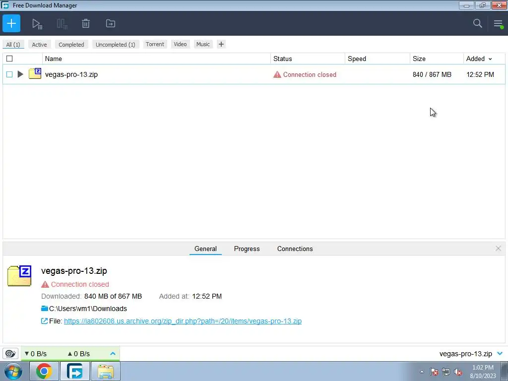Add a new download with plus button
508x381 pixels.
11,23
